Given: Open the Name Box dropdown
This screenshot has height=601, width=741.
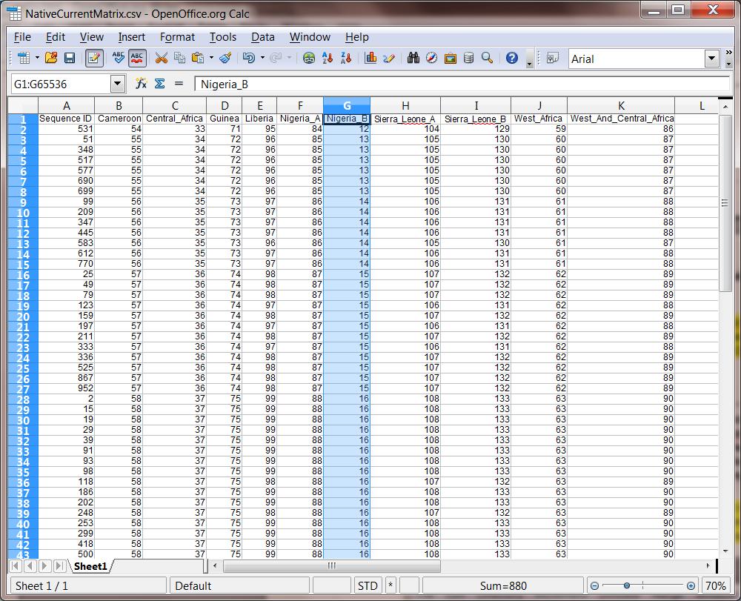Looking at the screenshot, I should coord(118,84).
